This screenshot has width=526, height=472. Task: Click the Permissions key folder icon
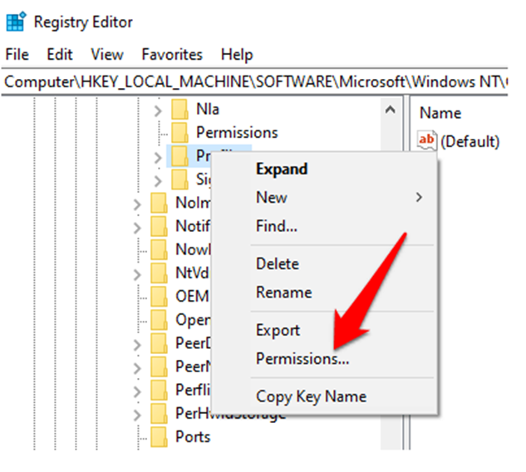pyautogui.click(x=179, y=133)
